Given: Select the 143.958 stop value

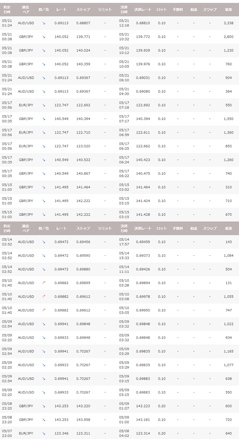Looking at the screenshot, I should pos(83,419).
